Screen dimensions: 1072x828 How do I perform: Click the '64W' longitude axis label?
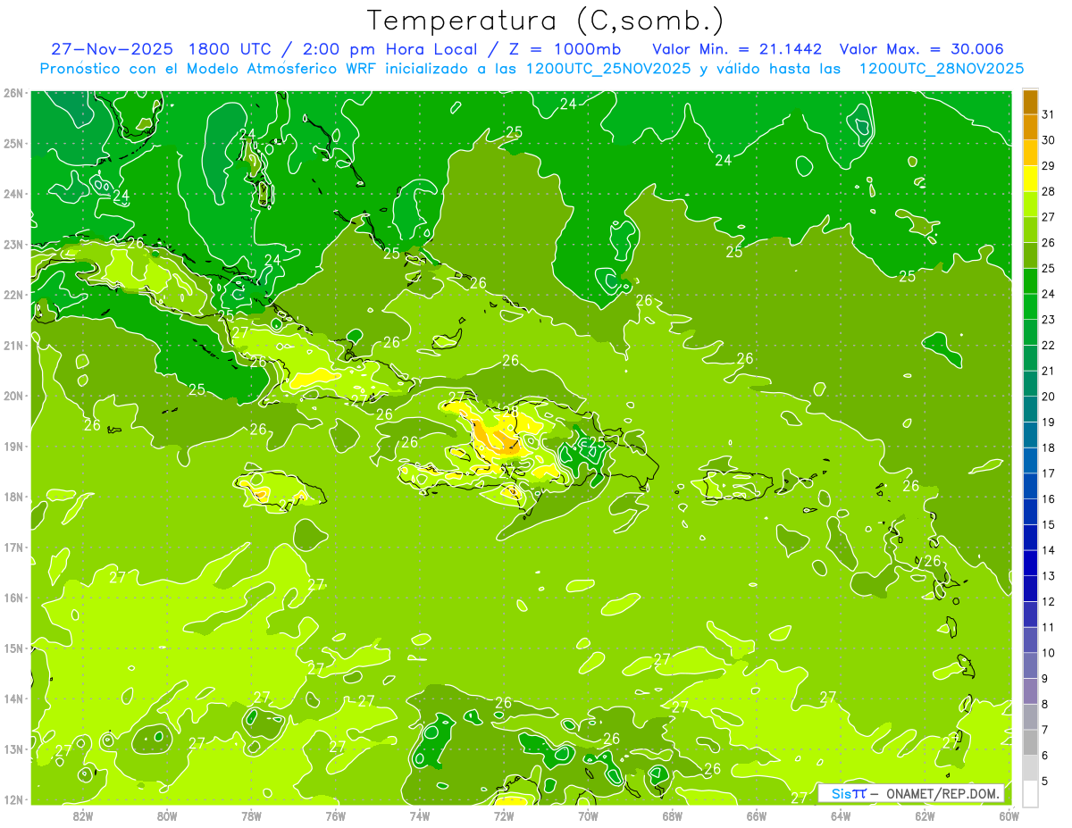[841, 815]
